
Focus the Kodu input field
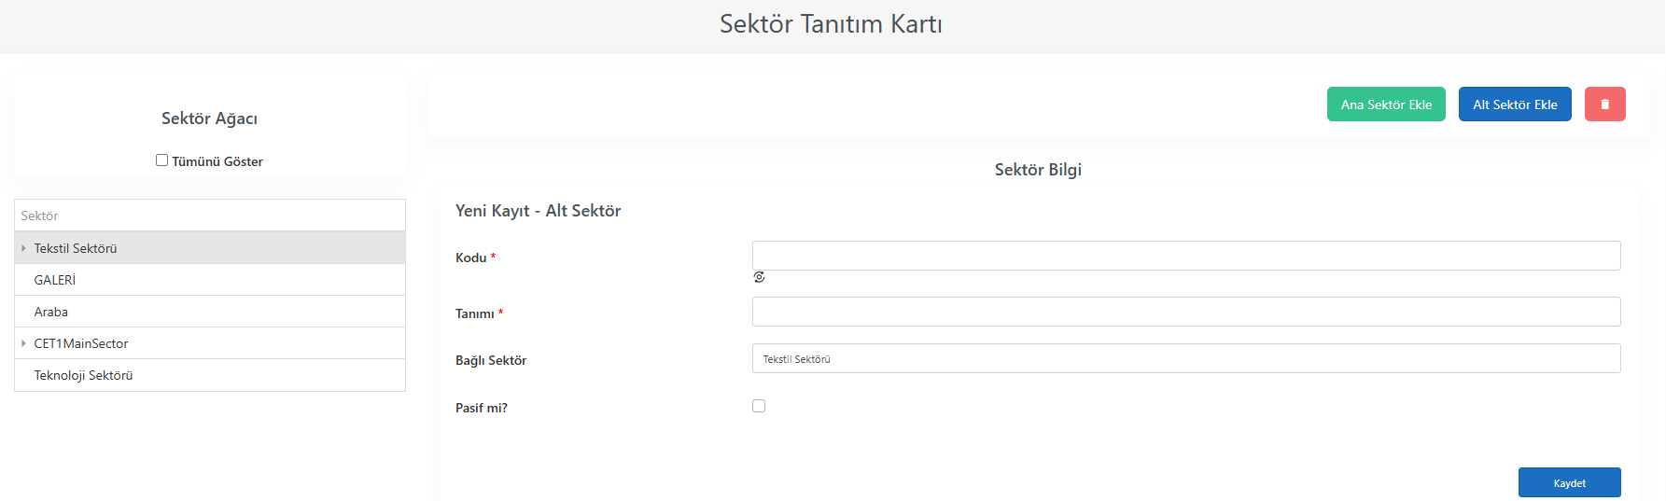coord(1186,256)
